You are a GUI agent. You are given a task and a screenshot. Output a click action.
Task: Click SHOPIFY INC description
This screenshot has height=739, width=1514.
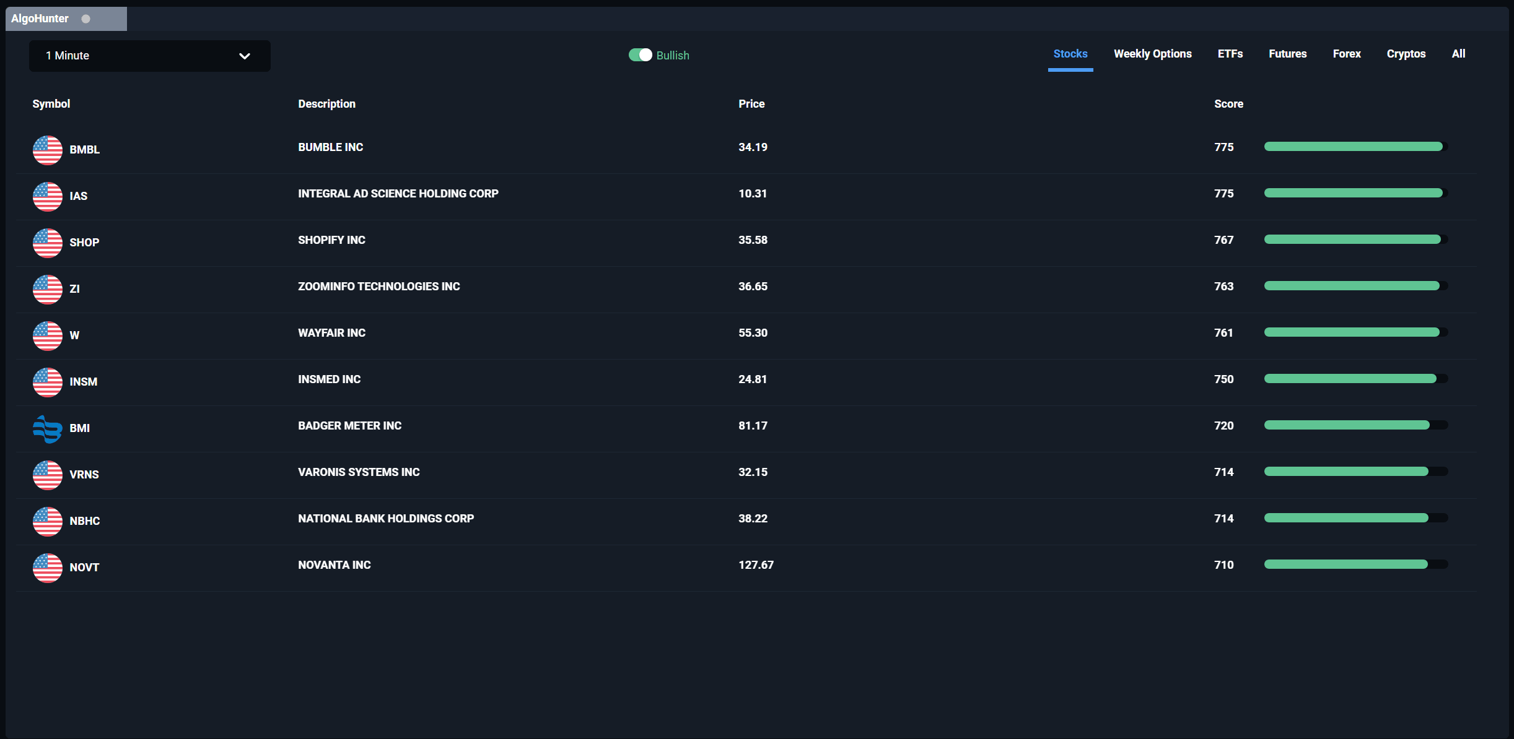(x=332, y=240)
